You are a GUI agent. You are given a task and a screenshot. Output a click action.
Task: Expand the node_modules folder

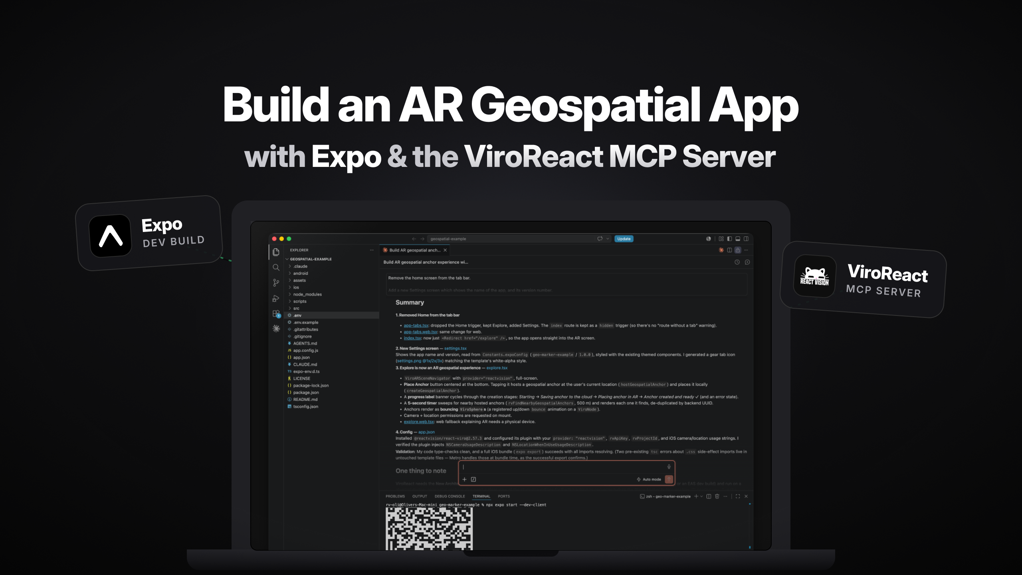331,294
